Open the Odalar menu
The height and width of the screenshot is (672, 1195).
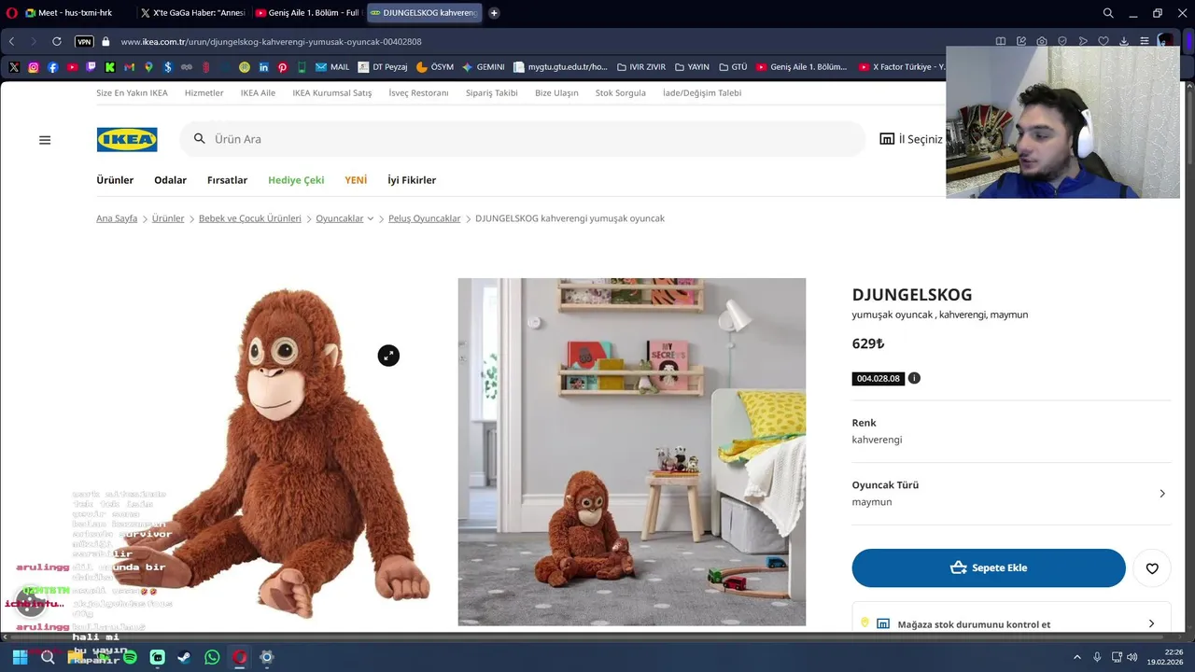[170, 180]
